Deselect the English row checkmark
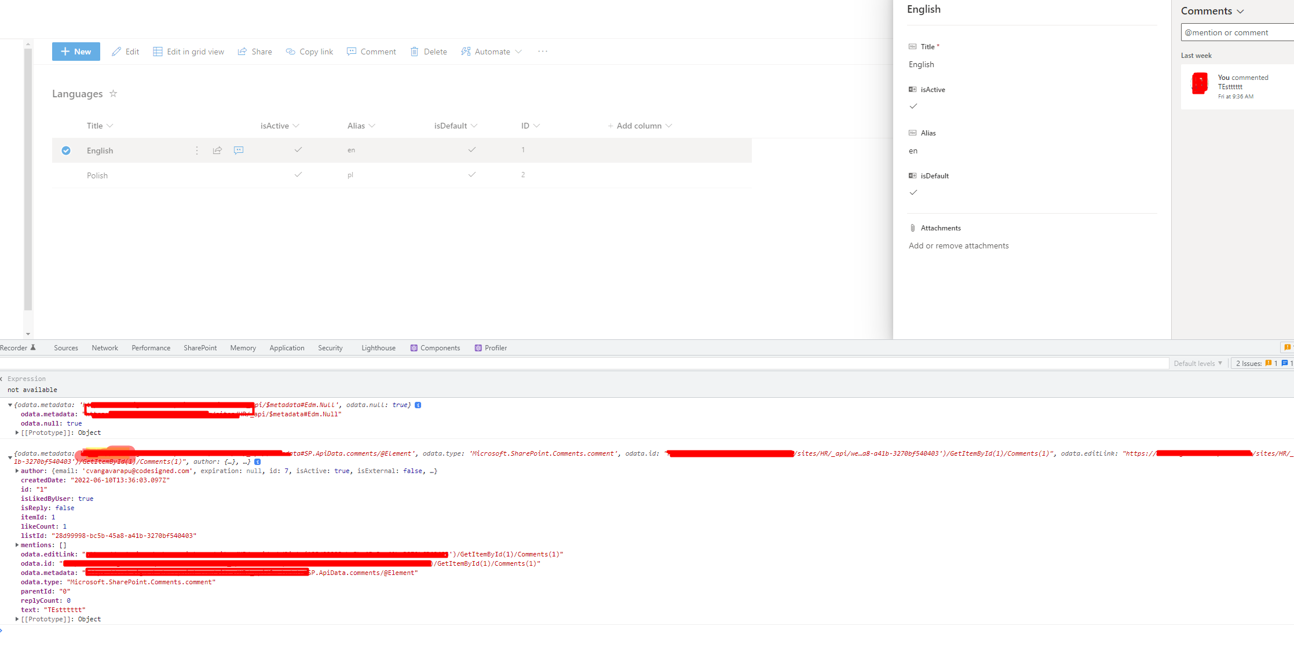Viewport: 1294px width, 663px height. (66, 150)
